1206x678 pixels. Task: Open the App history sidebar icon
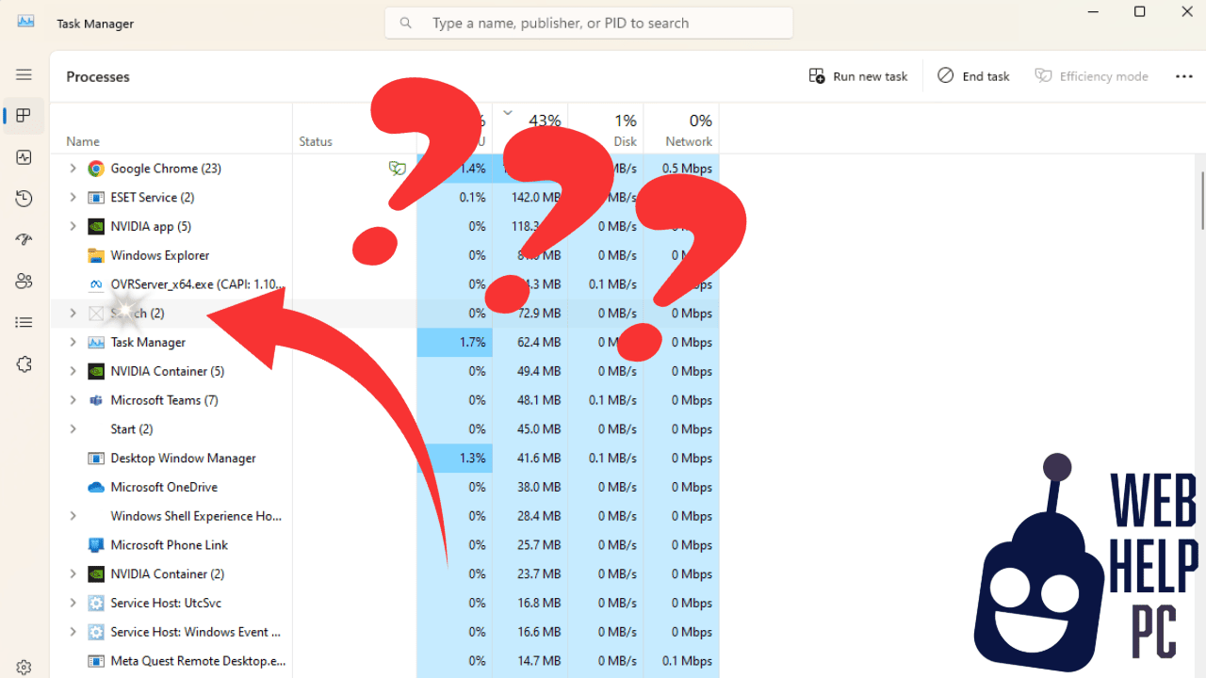click(x=24, y=199)
